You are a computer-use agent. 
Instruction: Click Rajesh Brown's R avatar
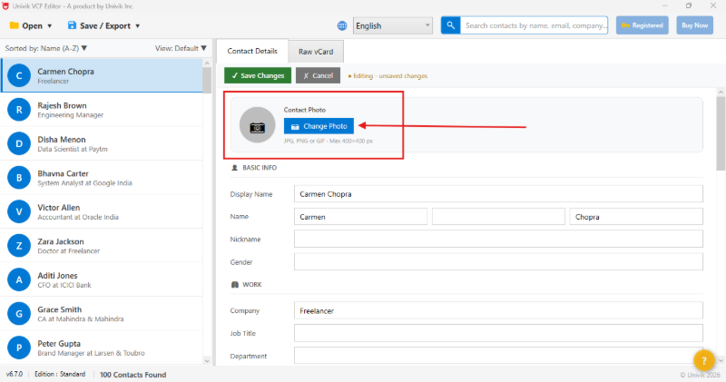point(19,110)
